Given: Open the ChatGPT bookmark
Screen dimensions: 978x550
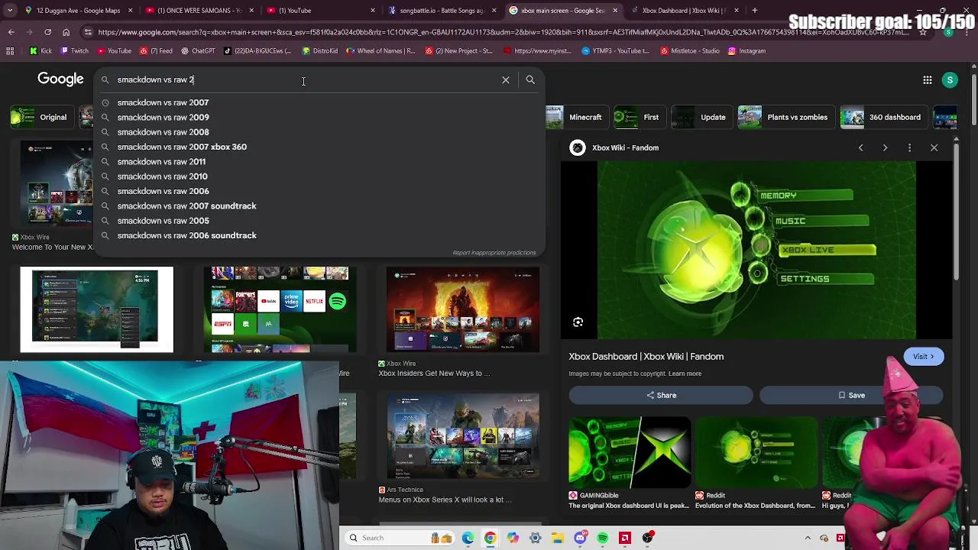Looking at the screenshot, I should (x=197, y=51).
